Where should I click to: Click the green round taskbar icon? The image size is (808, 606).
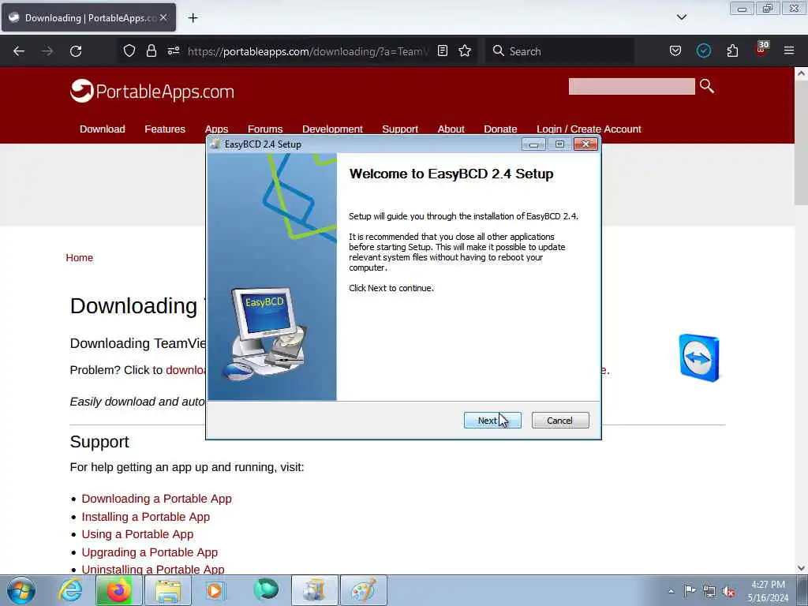coord(265,590)
